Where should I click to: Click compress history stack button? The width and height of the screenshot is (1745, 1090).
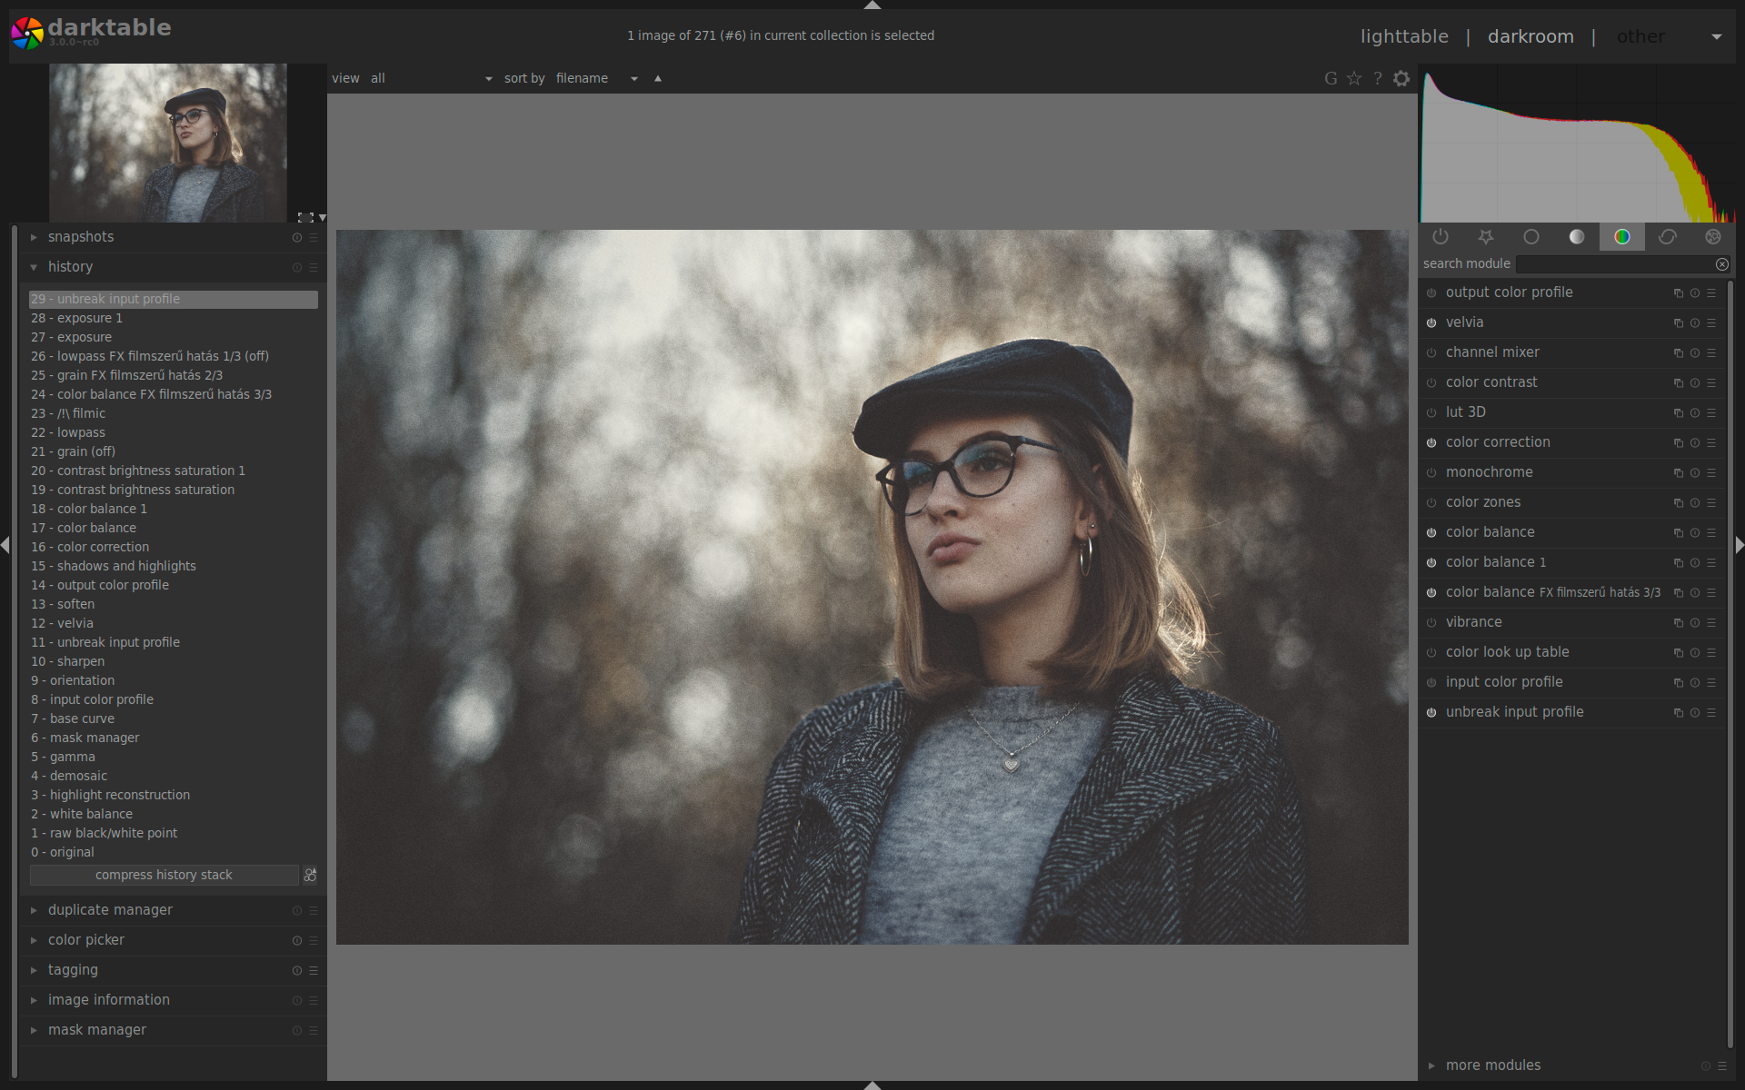pyautogui.click(x=164, y=875)
